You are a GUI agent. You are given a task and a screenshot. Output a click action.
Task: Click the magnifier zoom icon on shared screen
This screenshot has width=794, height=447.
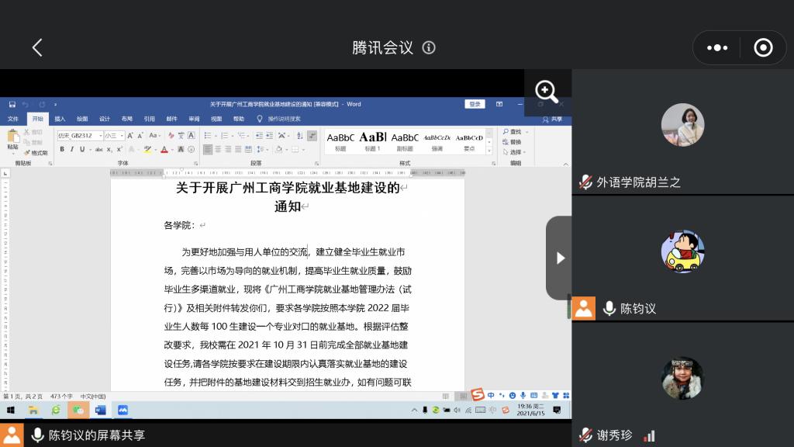pos(547,92)
